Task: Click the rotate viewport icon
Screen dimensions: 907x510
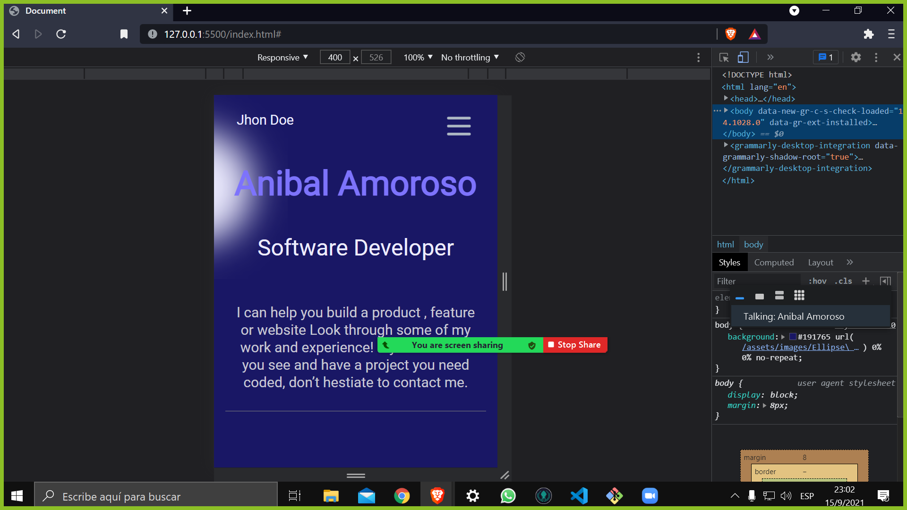Action: pyautogui.click(x=520, y=58)
